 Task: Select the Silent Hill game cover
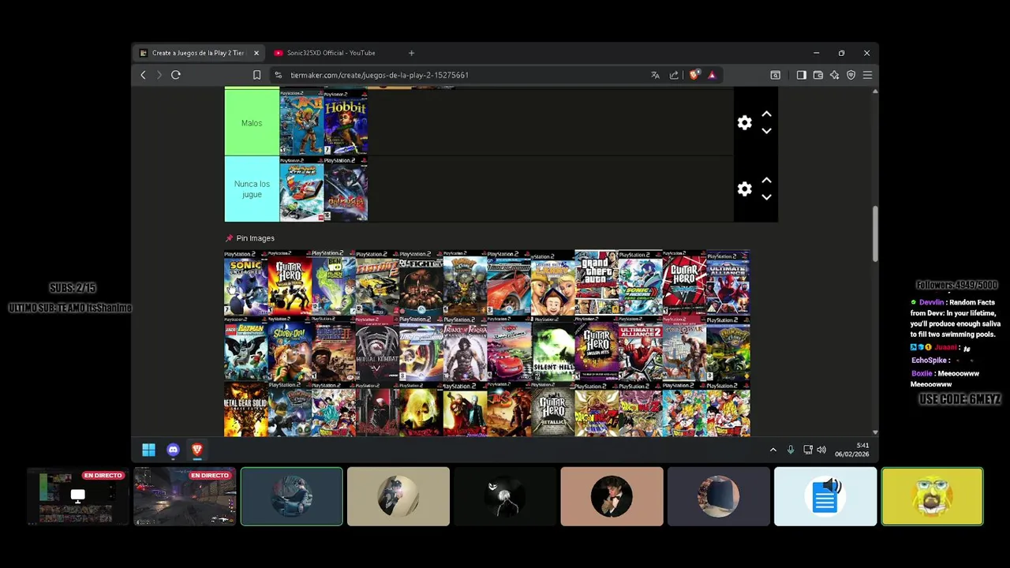point(552,349)
